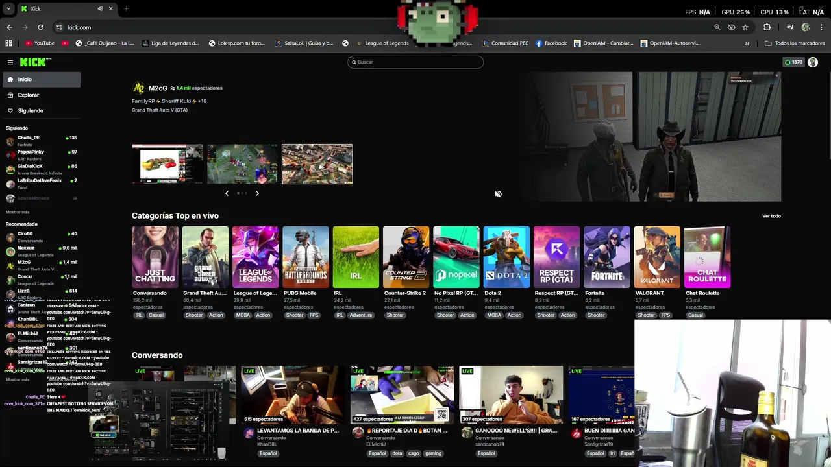Image resolution: width=831 pixels, height=467 pixels.
Task: Open the Just Chatting category card
Action: (x=155, y=257)
